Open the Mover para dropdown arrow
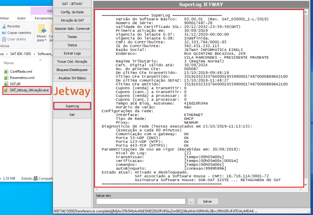The image size is (313, 215). coord(45,40)
